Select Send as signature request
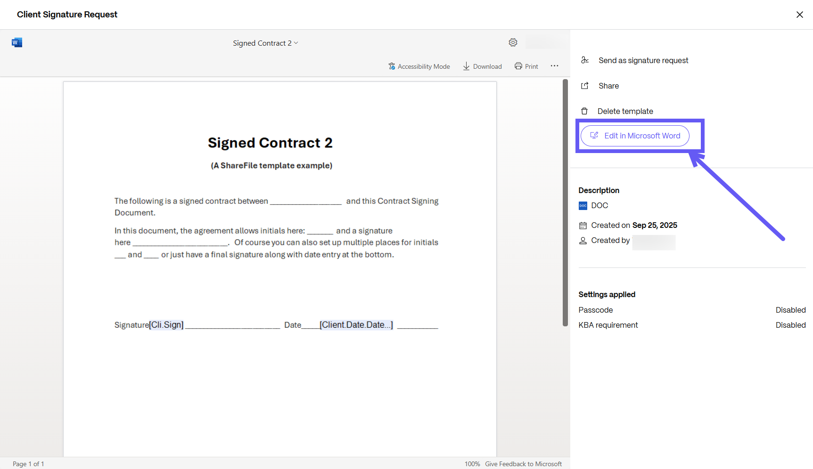813x469 pixels. coord(643,61)
